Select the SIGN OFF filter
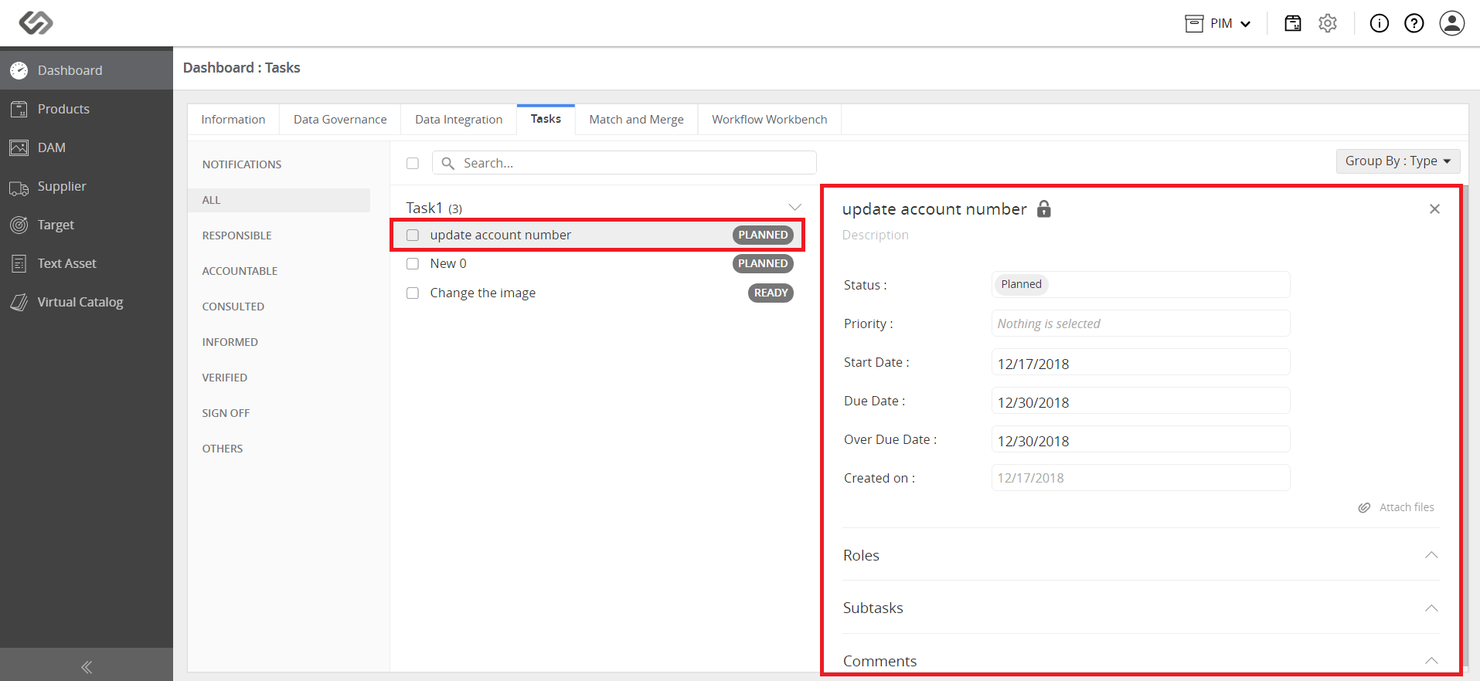The image size is (1480, 681). click(x=226, y=413)
